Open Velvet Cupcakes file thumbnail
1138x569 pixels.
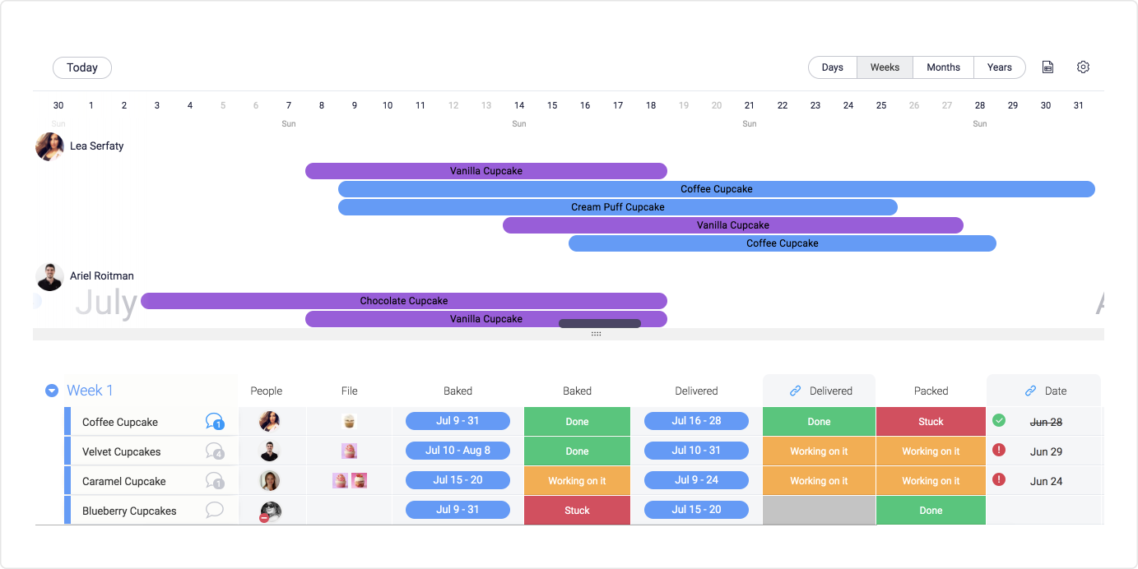coord(349,451)
